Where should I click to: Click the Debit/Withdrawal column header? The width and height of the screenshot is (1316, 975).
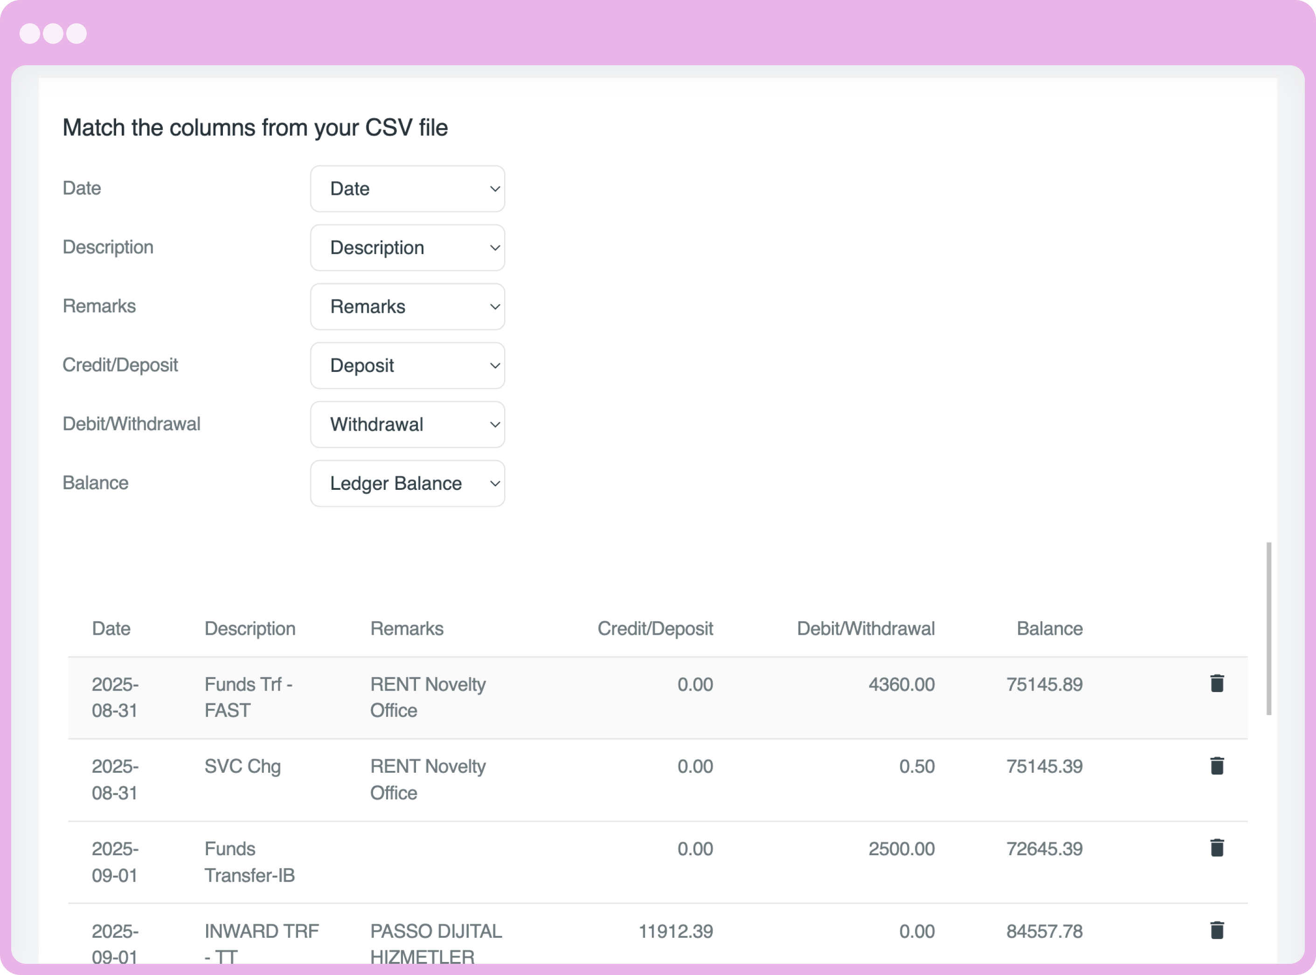(866, 629)
